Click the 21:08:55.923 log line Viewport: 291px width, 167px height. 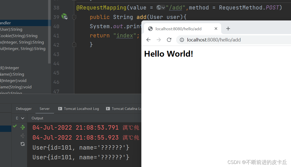[x=86, y=137]
